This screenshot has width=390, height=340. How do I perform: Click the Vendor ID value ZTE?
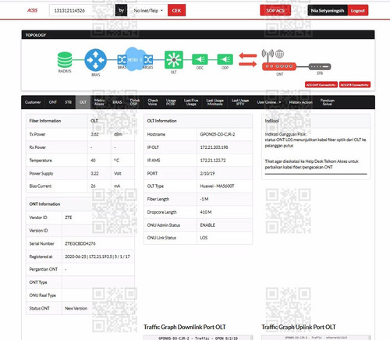pos(69,218)
